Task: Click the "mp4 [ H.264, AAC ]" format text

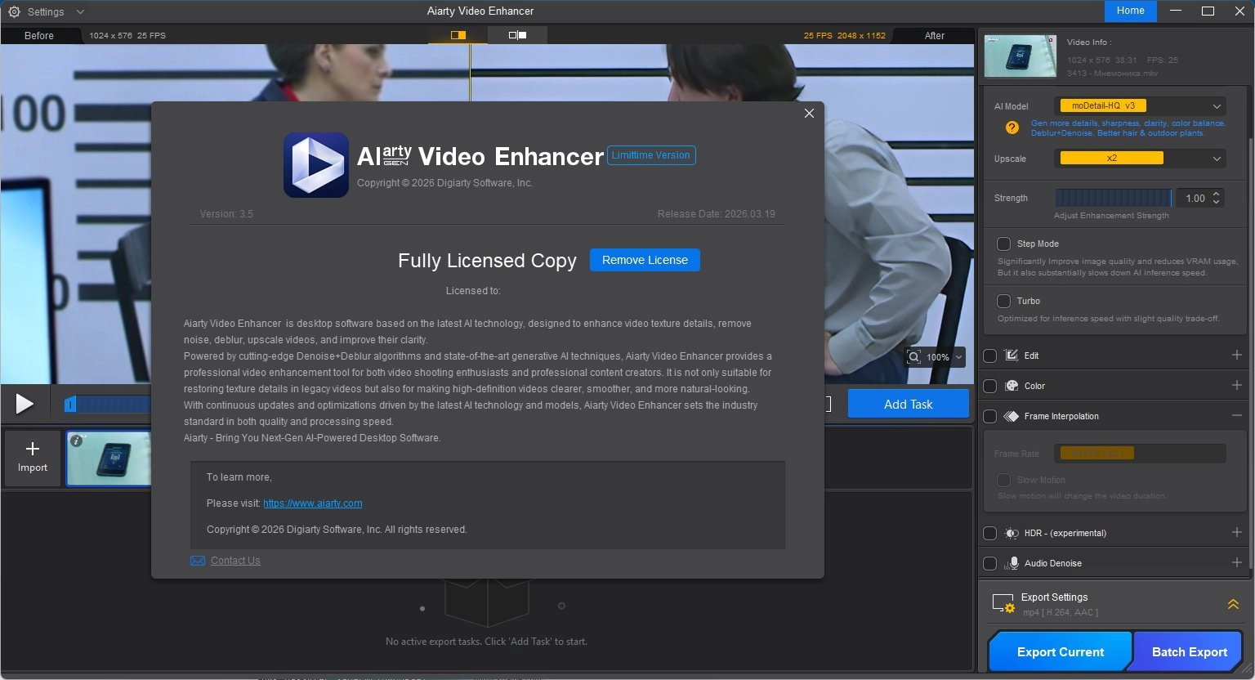Action: (1061, 613)
